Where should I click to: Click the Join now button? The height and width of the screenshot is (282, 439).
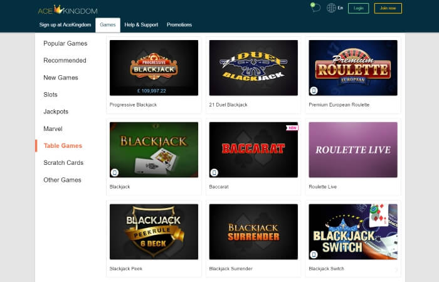[x=388, y=8]
